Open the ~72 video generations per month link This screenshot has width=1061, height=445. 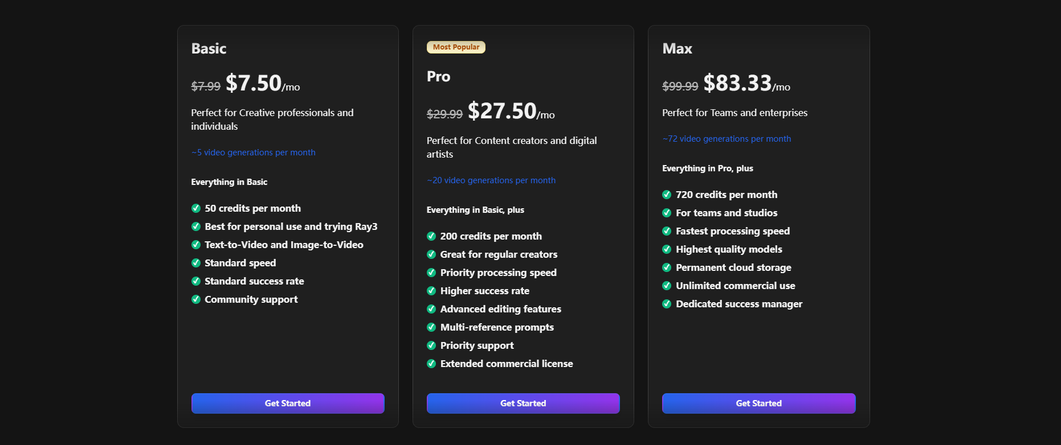727,139
